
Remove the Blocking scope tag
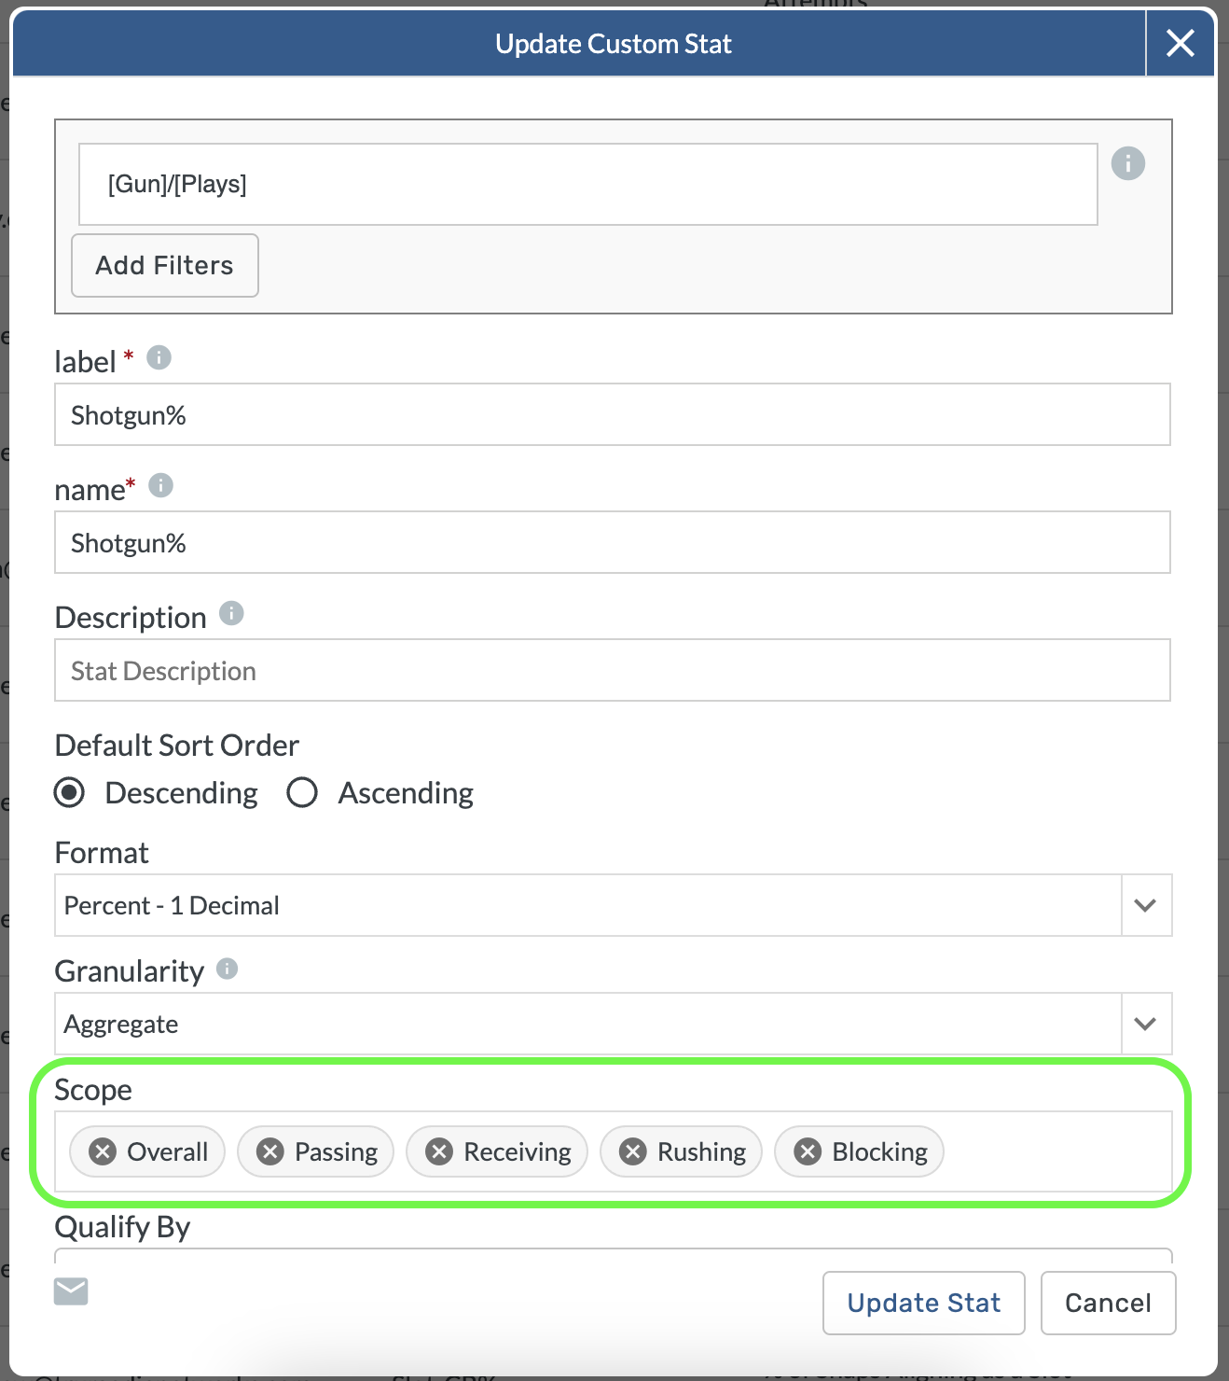coord(808,1151)
